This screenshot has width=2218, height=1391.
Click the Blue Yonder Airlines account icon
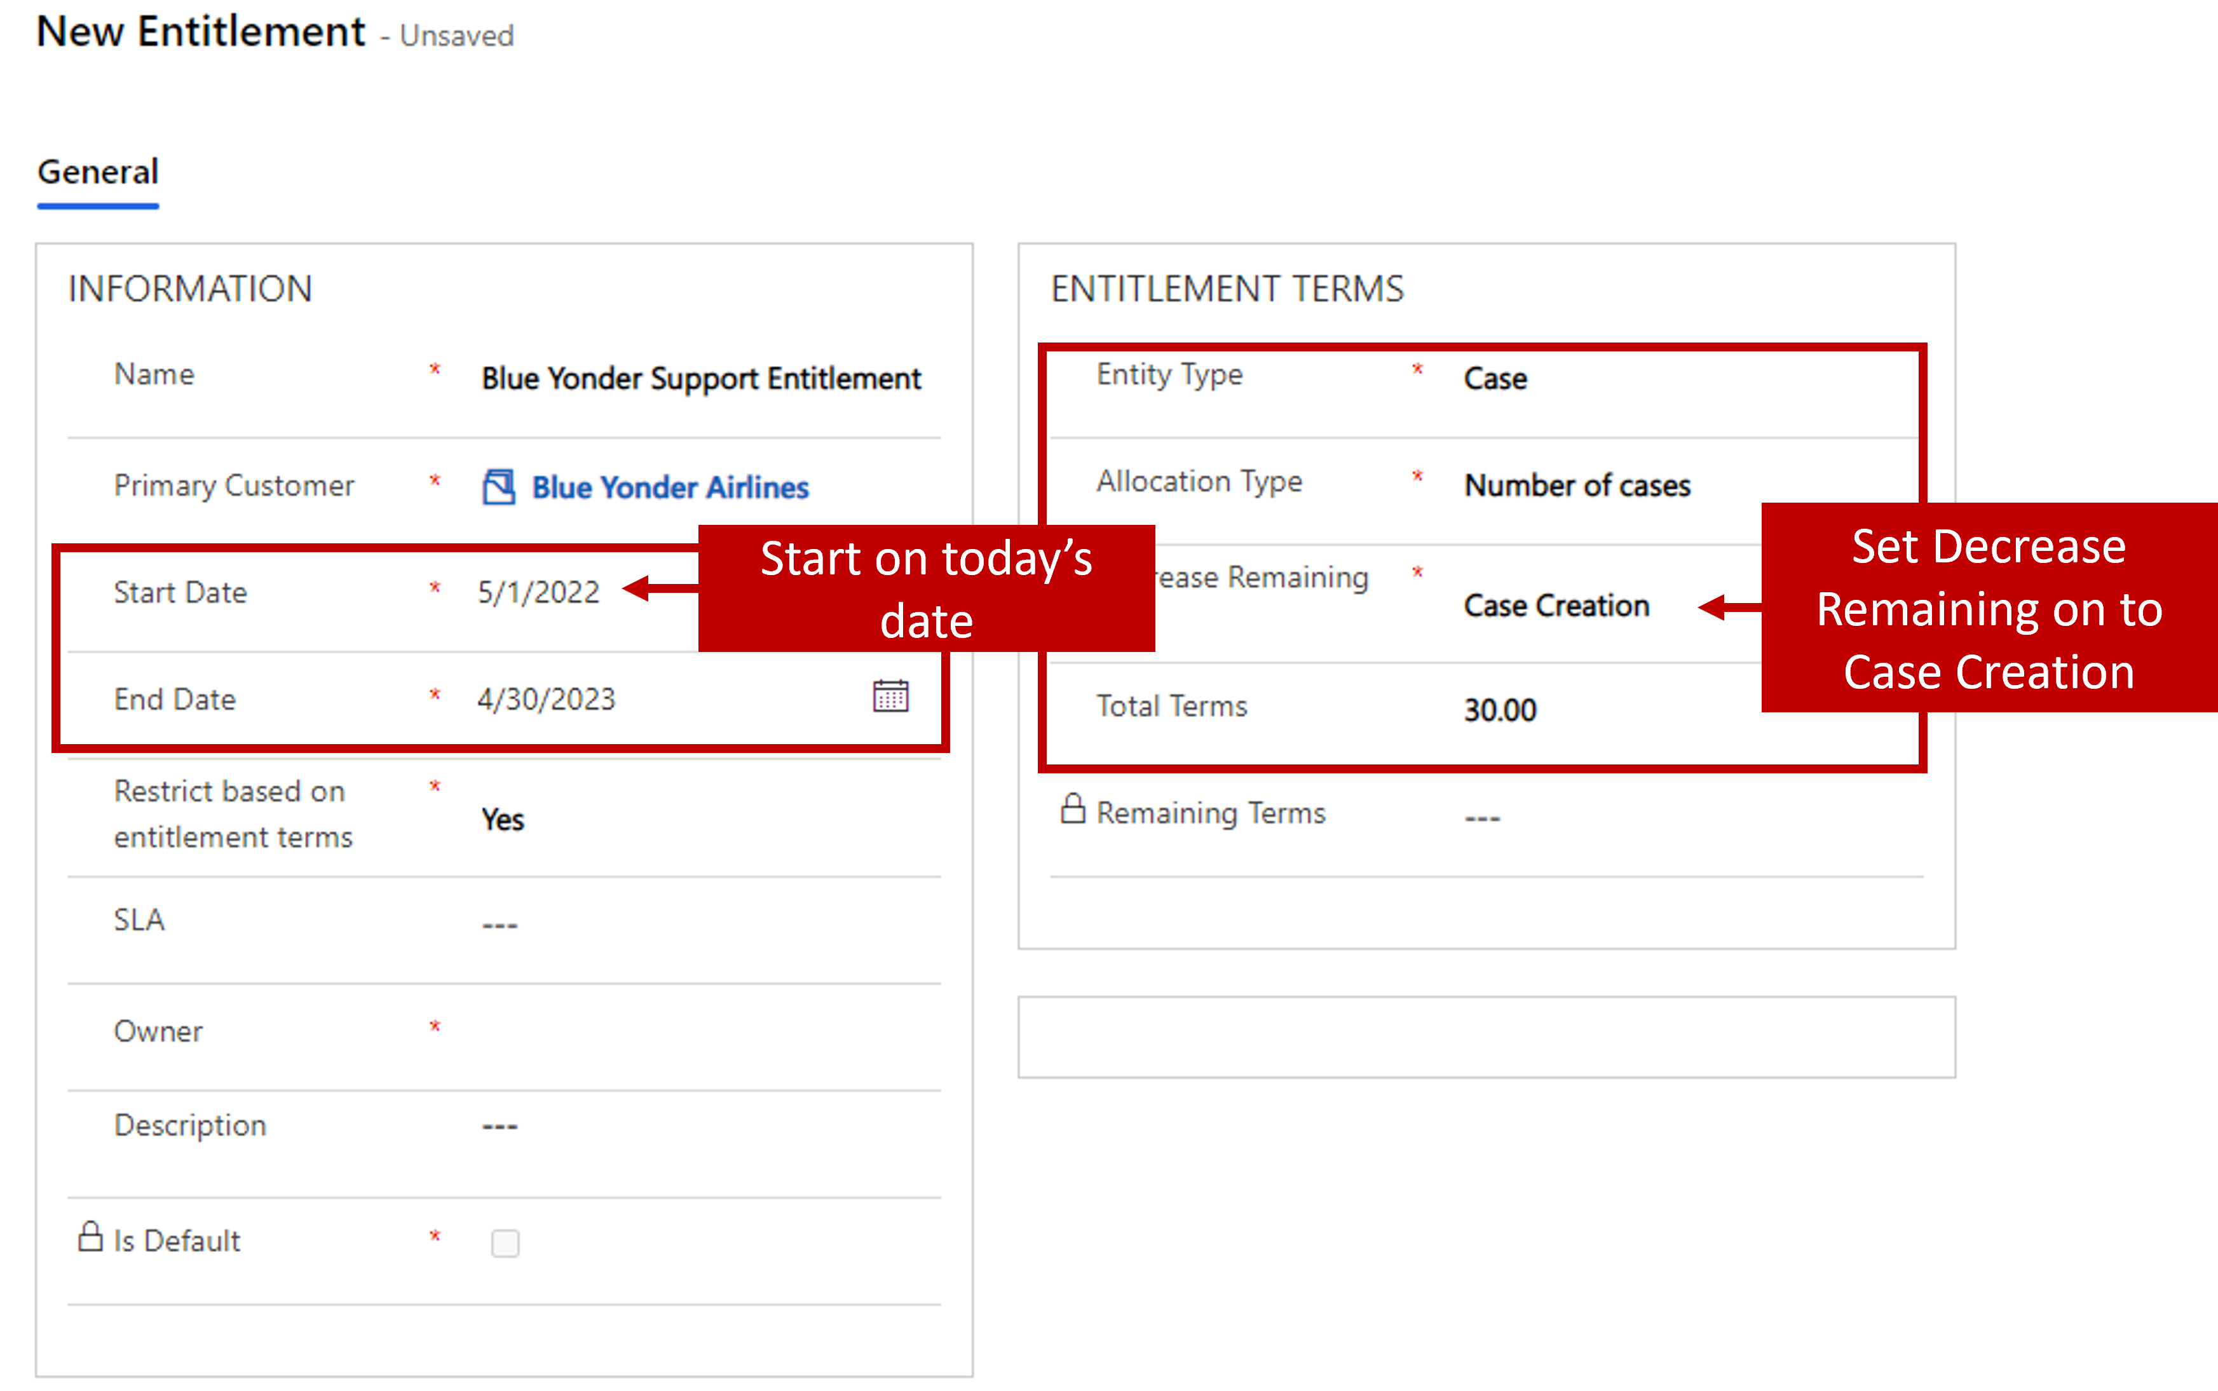point(499,487)
